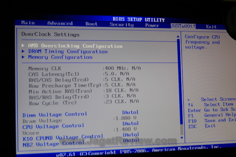Image resolution: width=236 pixels, height=157 pixels.
Task: Click the scrollbar down arrow
Action: coord(182,138)
